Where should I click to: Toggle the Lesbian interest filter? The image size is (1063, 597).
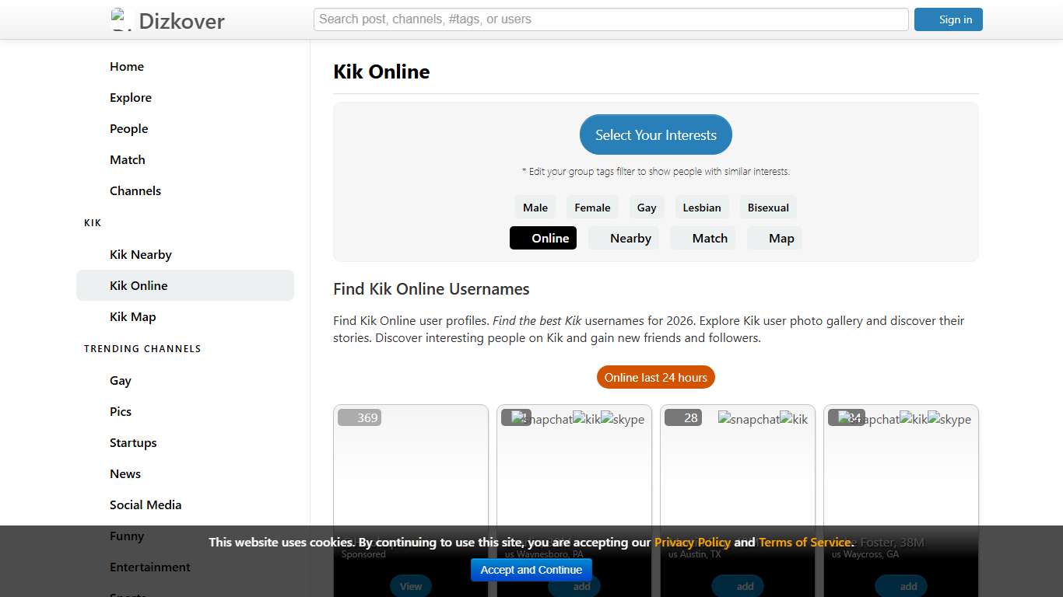(701, 207)
